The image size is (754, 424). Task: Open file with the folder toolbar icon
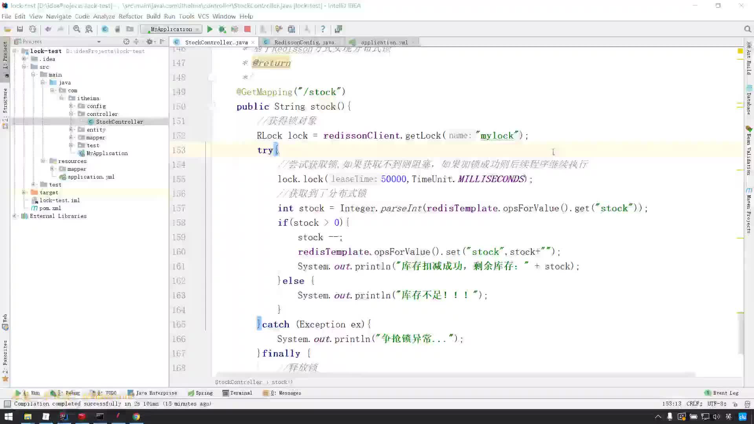tap(7, 29)
